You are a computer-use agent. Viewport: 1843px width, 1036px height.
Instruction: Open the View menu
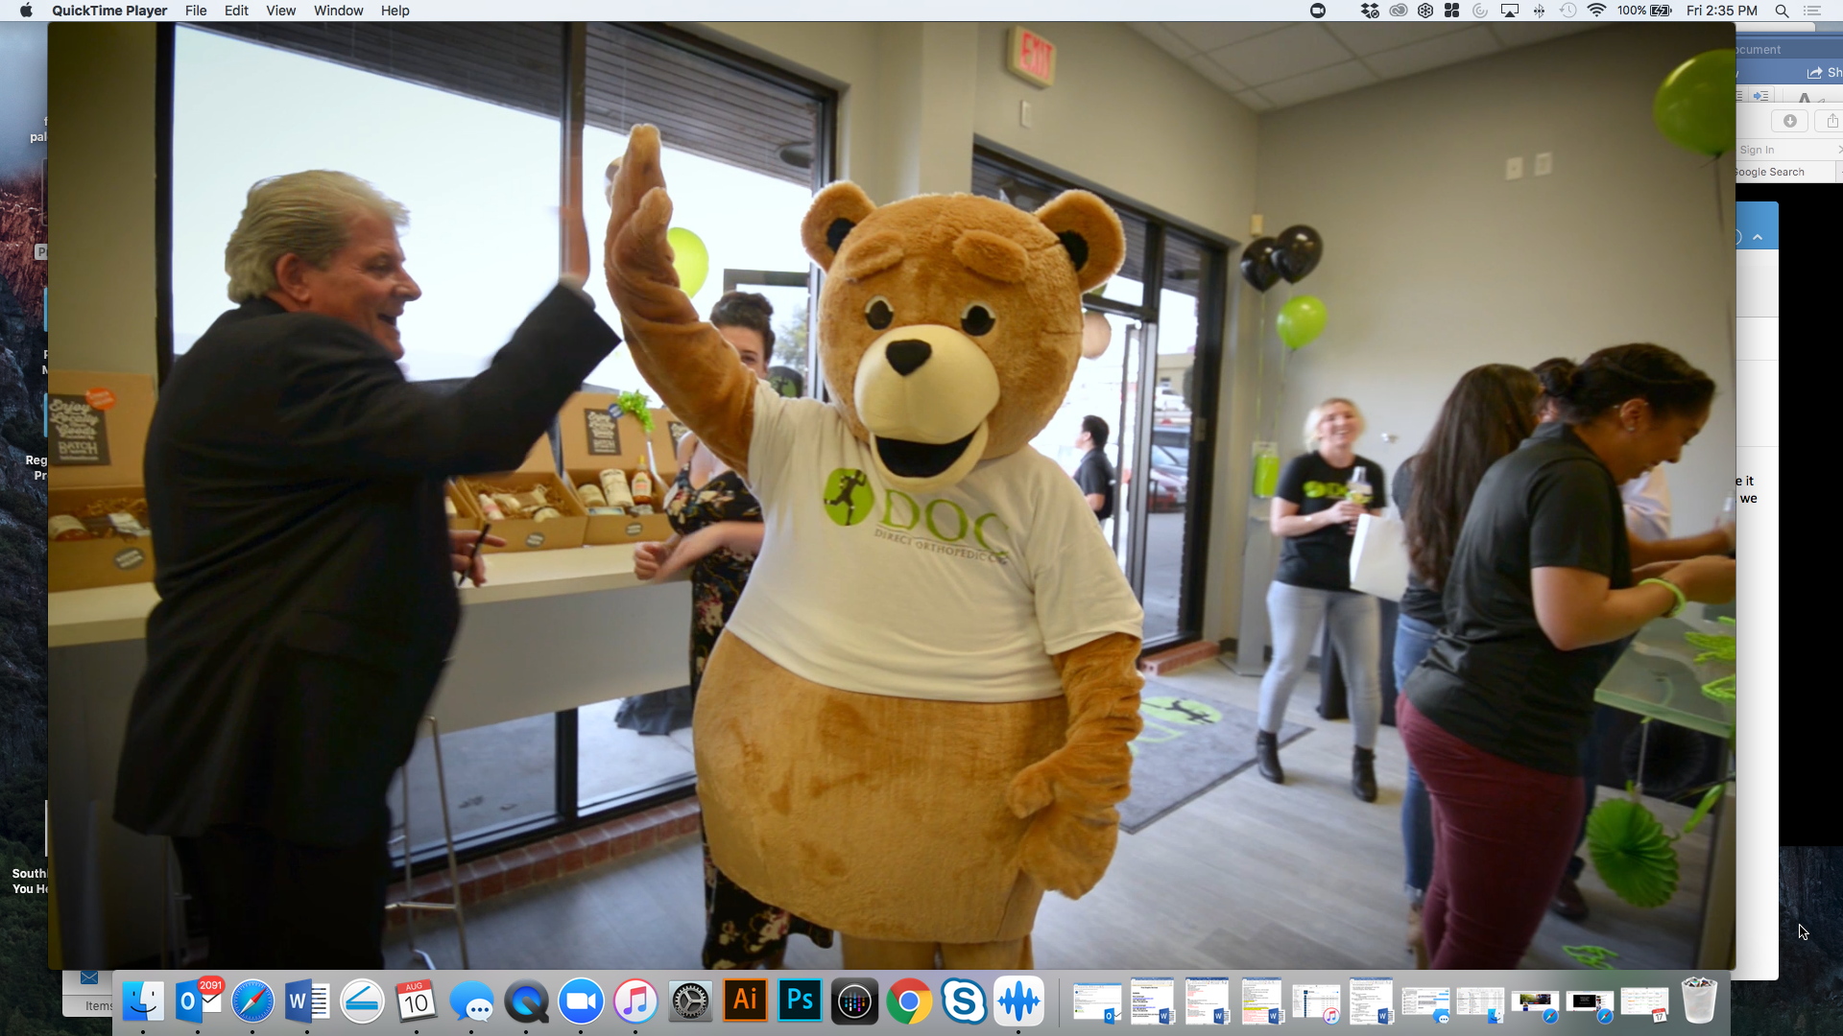[280, 11]
